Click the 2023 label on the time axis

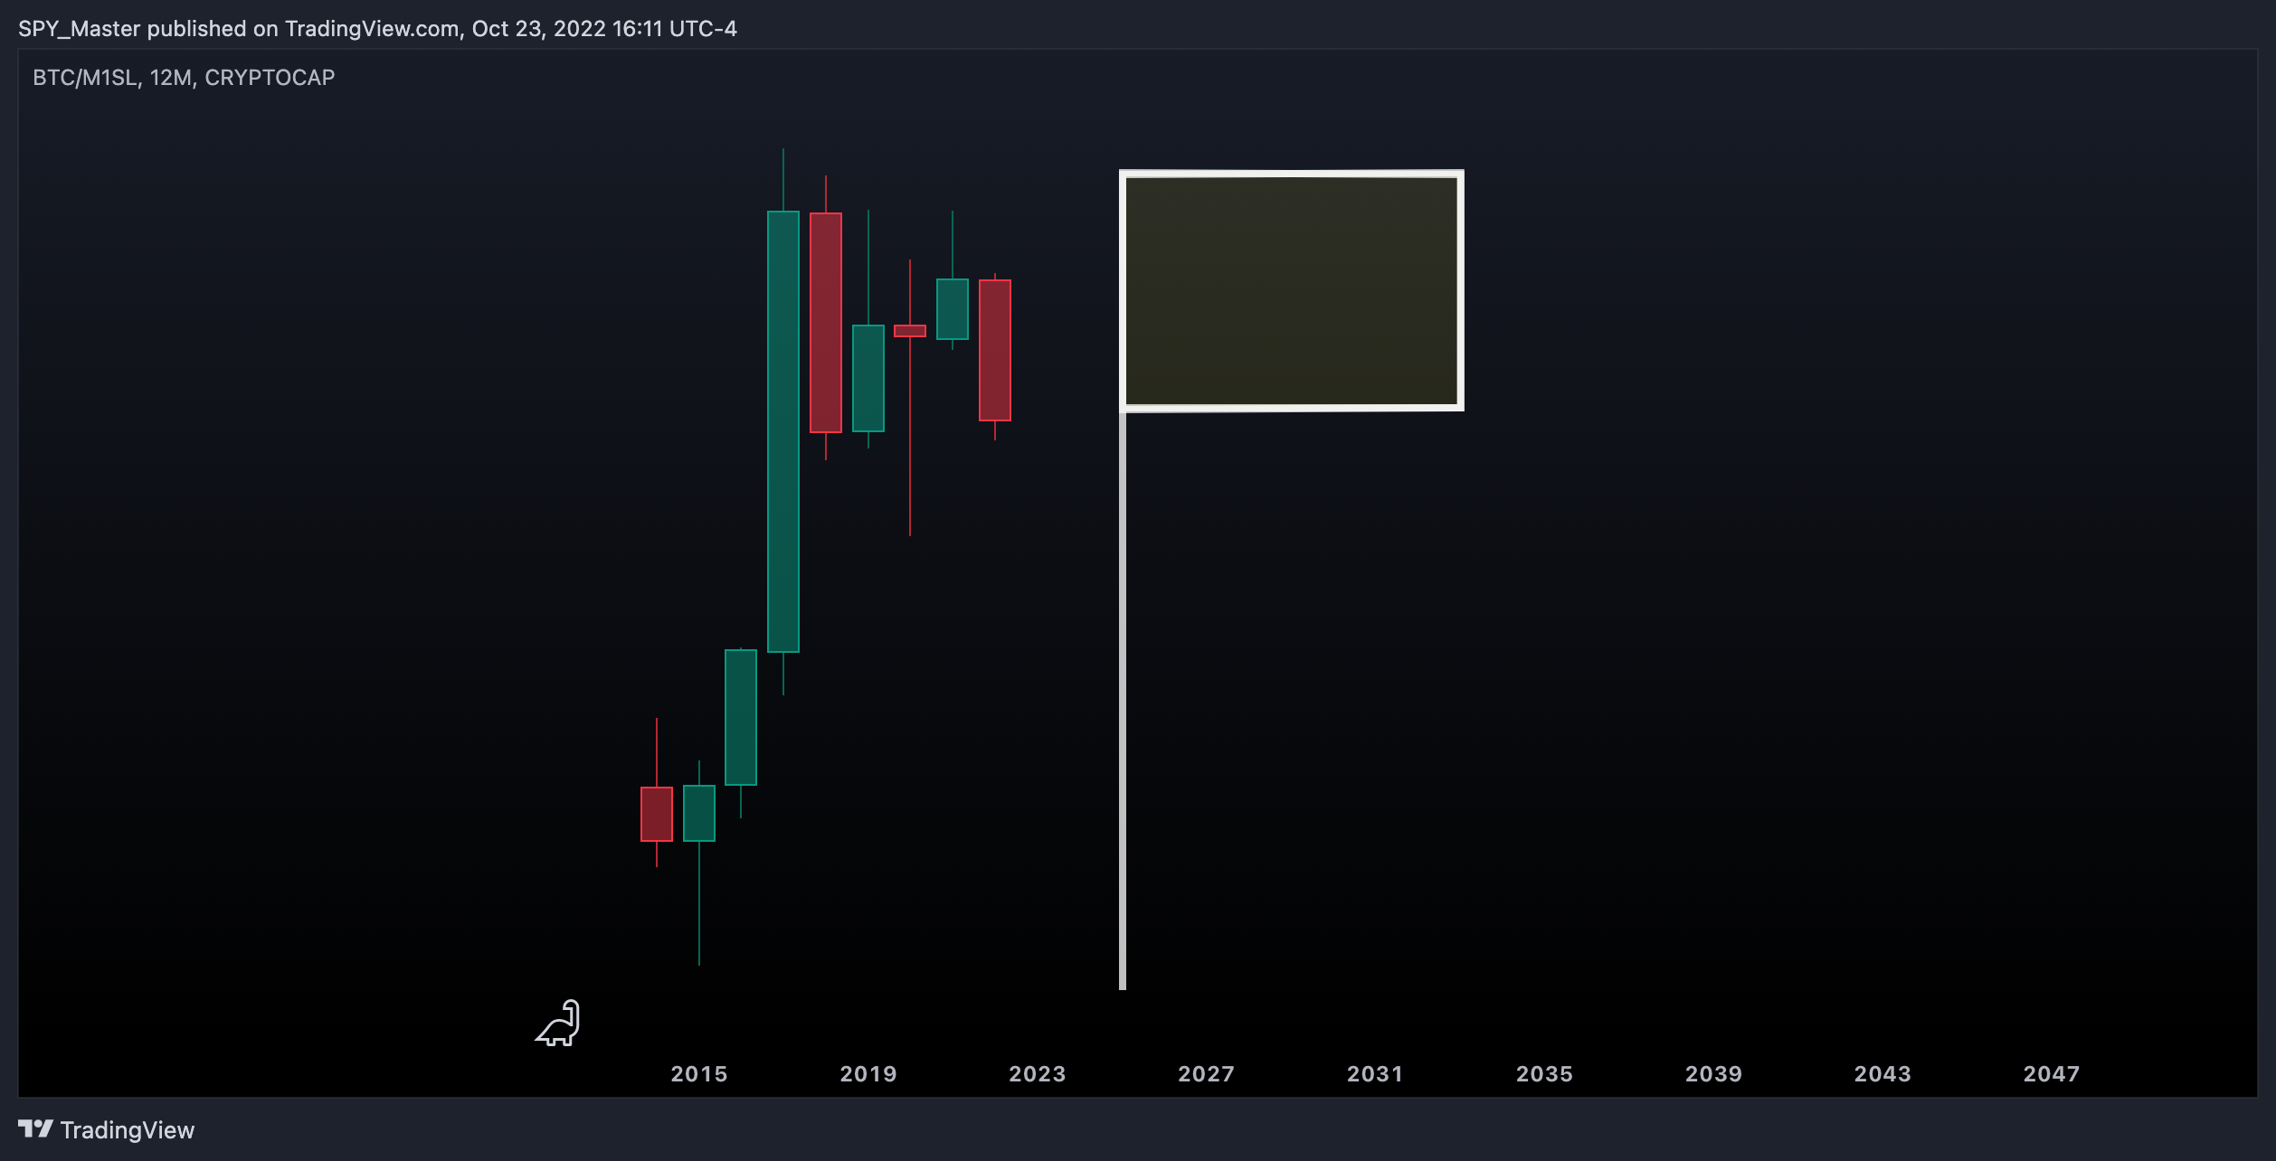coord(1038,1074)
